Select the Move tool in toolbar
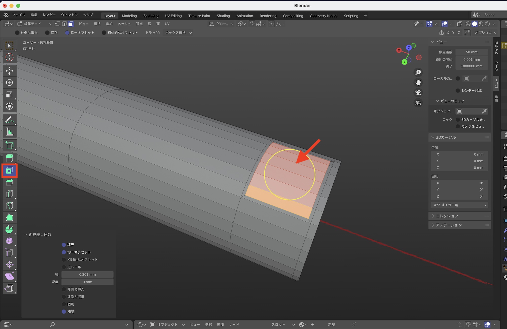This screenshot has width=507, height=329. [9, 71]
